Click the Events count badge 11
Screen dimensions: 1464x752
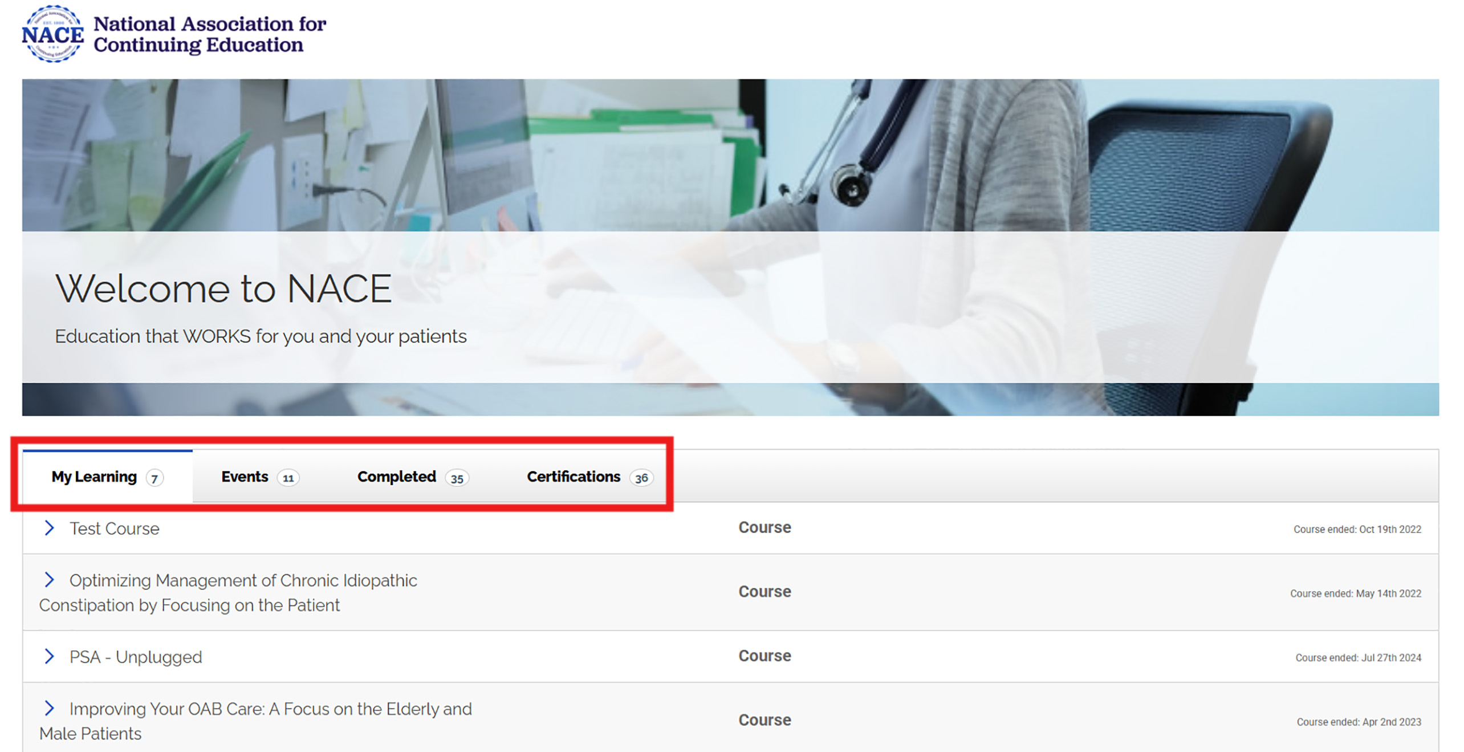click(x=288, y=478)
